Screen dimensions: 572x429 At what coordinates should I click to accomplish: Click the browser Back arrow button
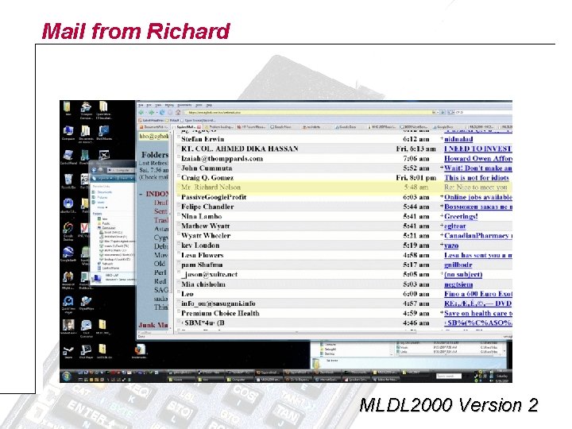pyautogui.click(x=141, y=112)
